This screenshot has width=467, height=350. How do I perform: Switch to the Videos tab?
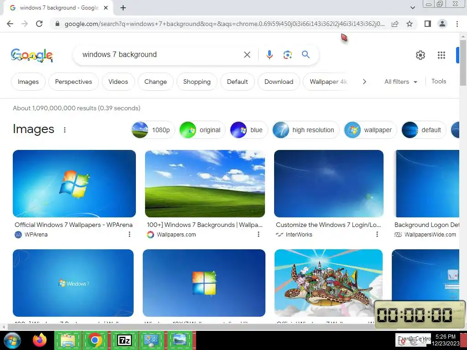[x=118, y=82]
